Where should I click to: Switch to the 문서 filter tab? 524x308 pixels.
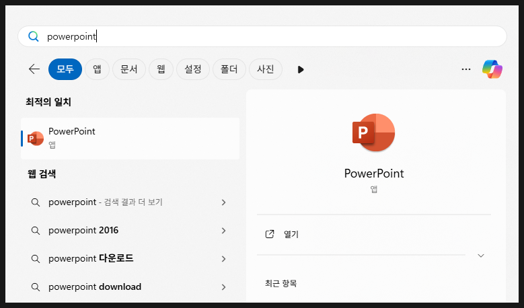pyautogui.click(x=129, y=69)
